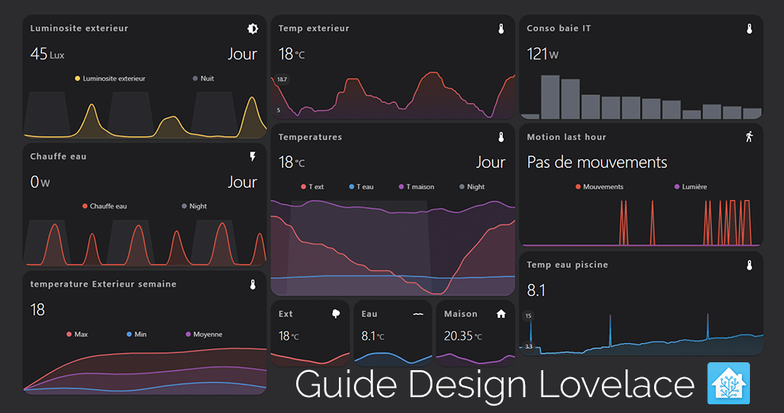This screenshot has height=413, width=784.
Task: Click the 15 max label on pool graph
Action: pyautogui.click(x=528, y=315)
